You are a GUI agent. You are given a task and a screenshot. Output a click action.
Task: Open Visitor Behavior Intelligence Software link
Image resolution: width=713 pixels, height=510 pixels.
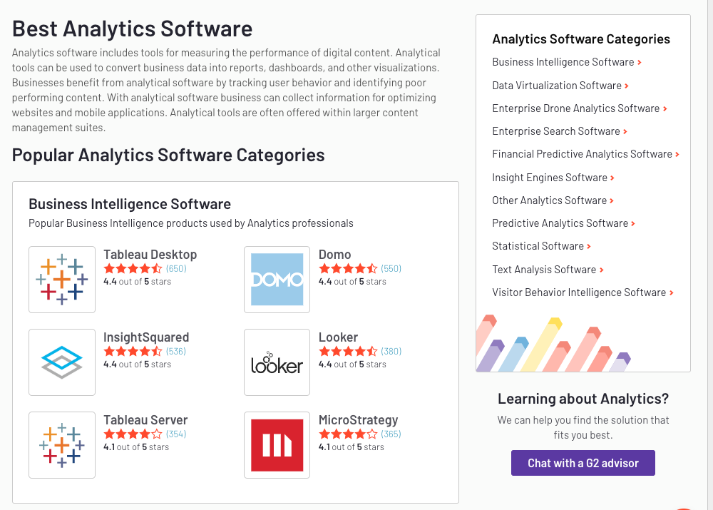click(x=583, y=292)
